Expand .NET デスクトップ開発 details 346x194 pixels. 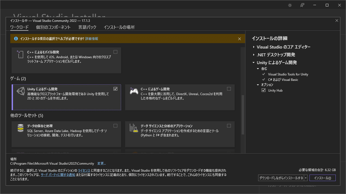click(x=254, y=55)
